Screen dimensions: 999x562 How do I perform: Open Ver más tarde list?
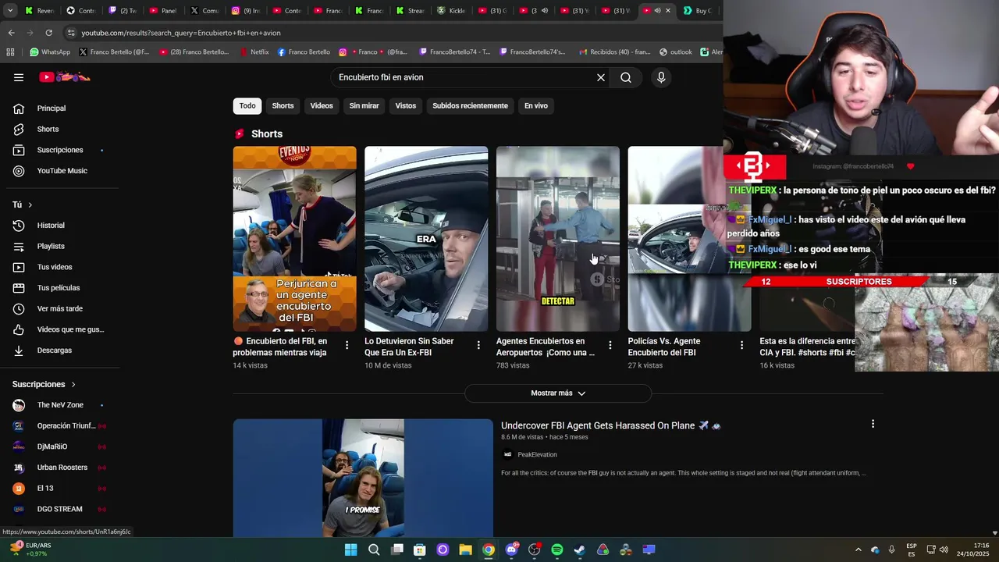click(x=59, y=308)
